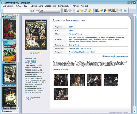The height and width of the screenshot is (114, 137).
Task: Edit the movie with filmstrip-pencil icon
Action: [105, 11]
